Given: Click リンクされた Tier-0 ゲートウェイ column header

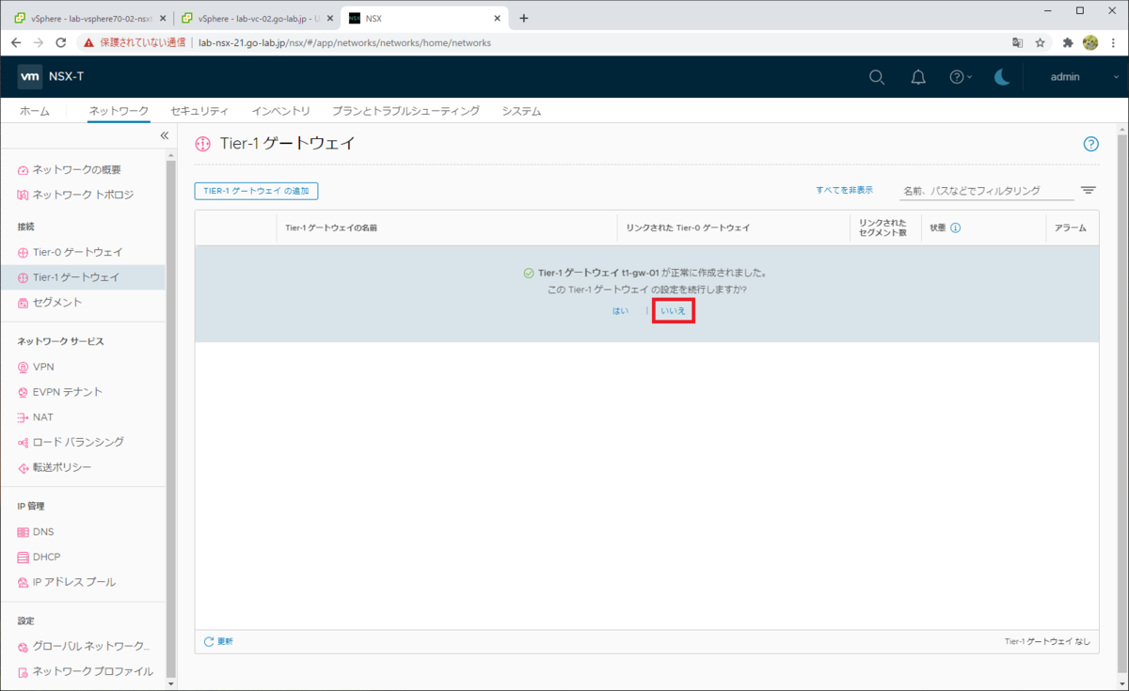Looking at the screenshot, I should pyautogui.click(x=688, y=228).
